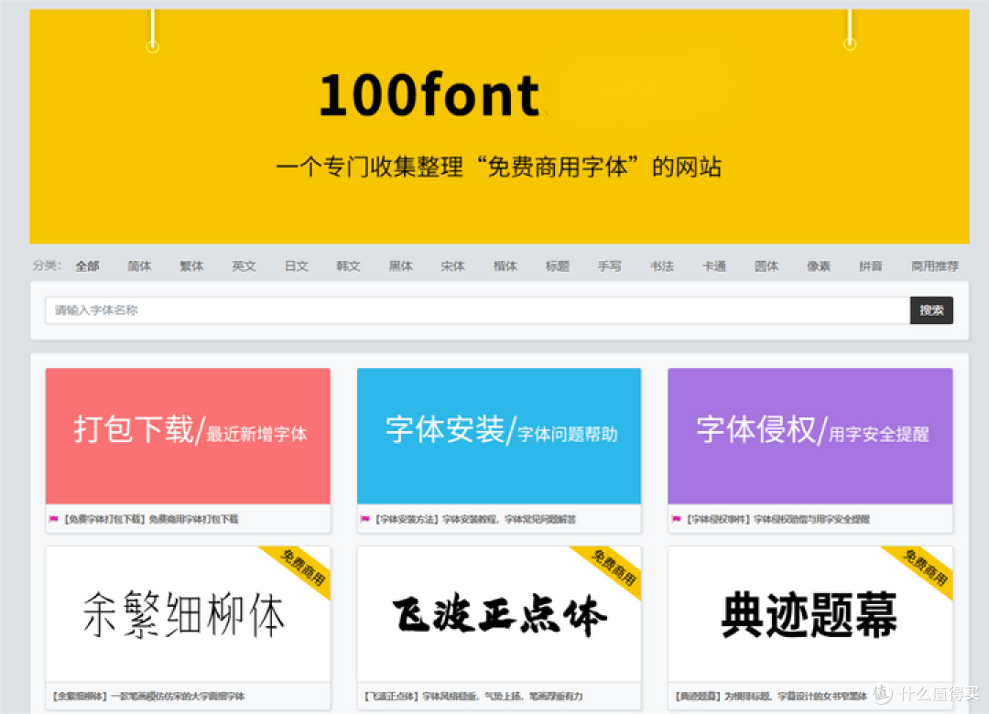Viewport: 989px width, 714px height.
Task: Filter by 手写 fonts
Action: pos(610,266)
